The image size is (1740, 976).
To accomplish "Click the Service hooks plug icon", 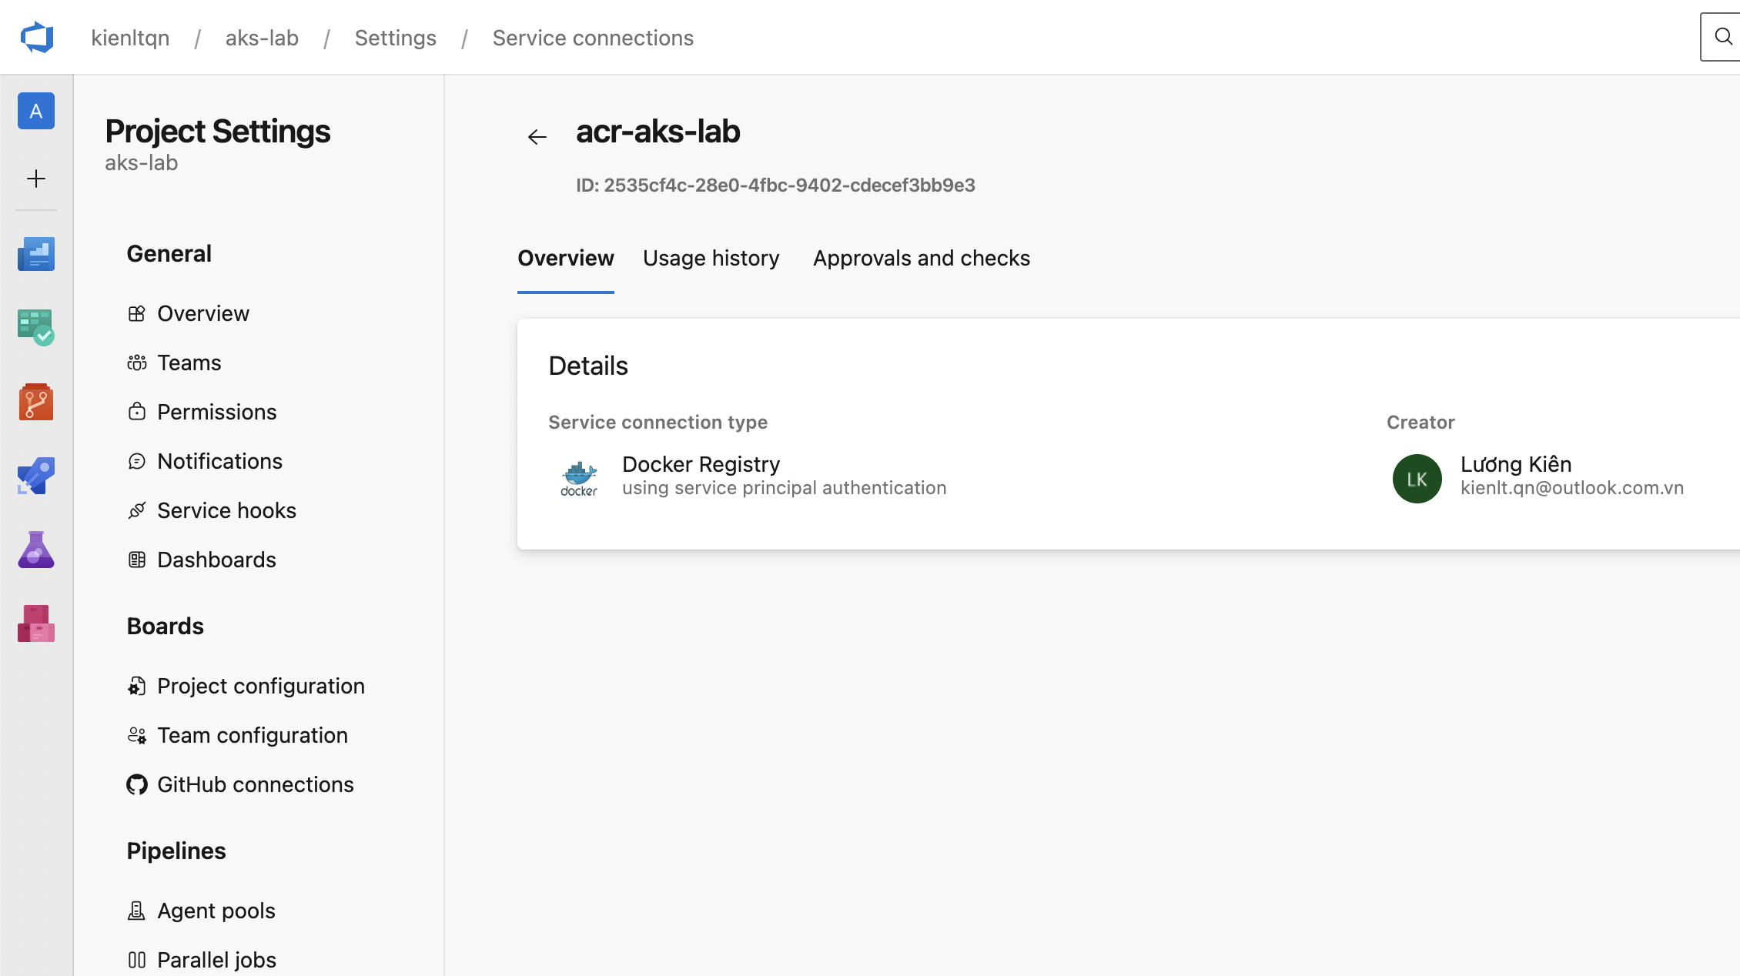I will pos(137,510).
